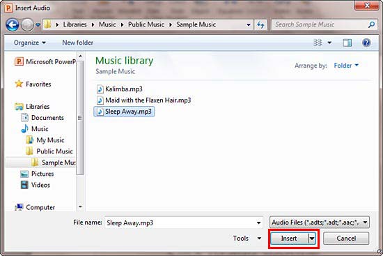This screenshot has width=383, height=256.
Task: Click the Music note library icon
Action: [24, 129]
